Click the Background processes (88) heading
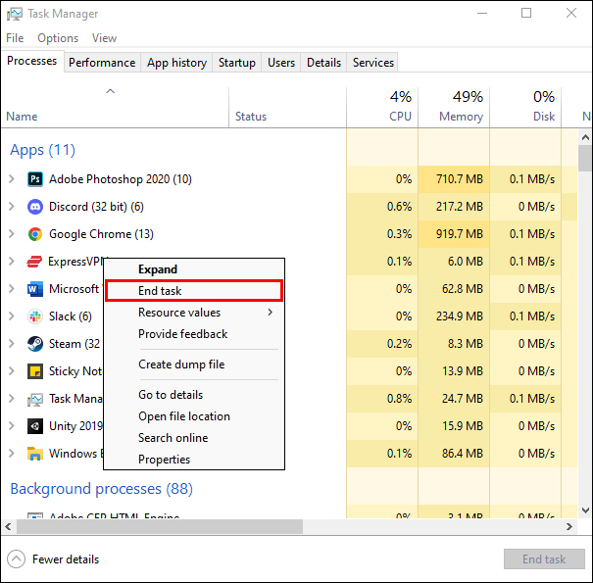The width and height of the screenshot is (593, 583). point(101,489)
